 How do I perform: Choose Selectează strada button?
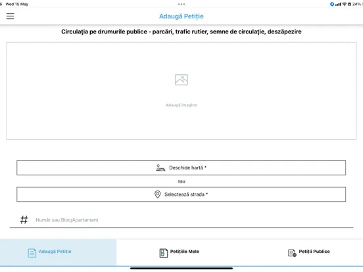click(181, 194)
